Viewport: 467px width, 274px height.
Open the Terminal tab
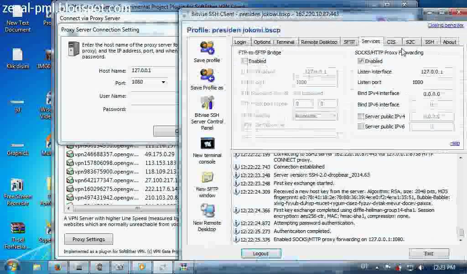[285, 42]
